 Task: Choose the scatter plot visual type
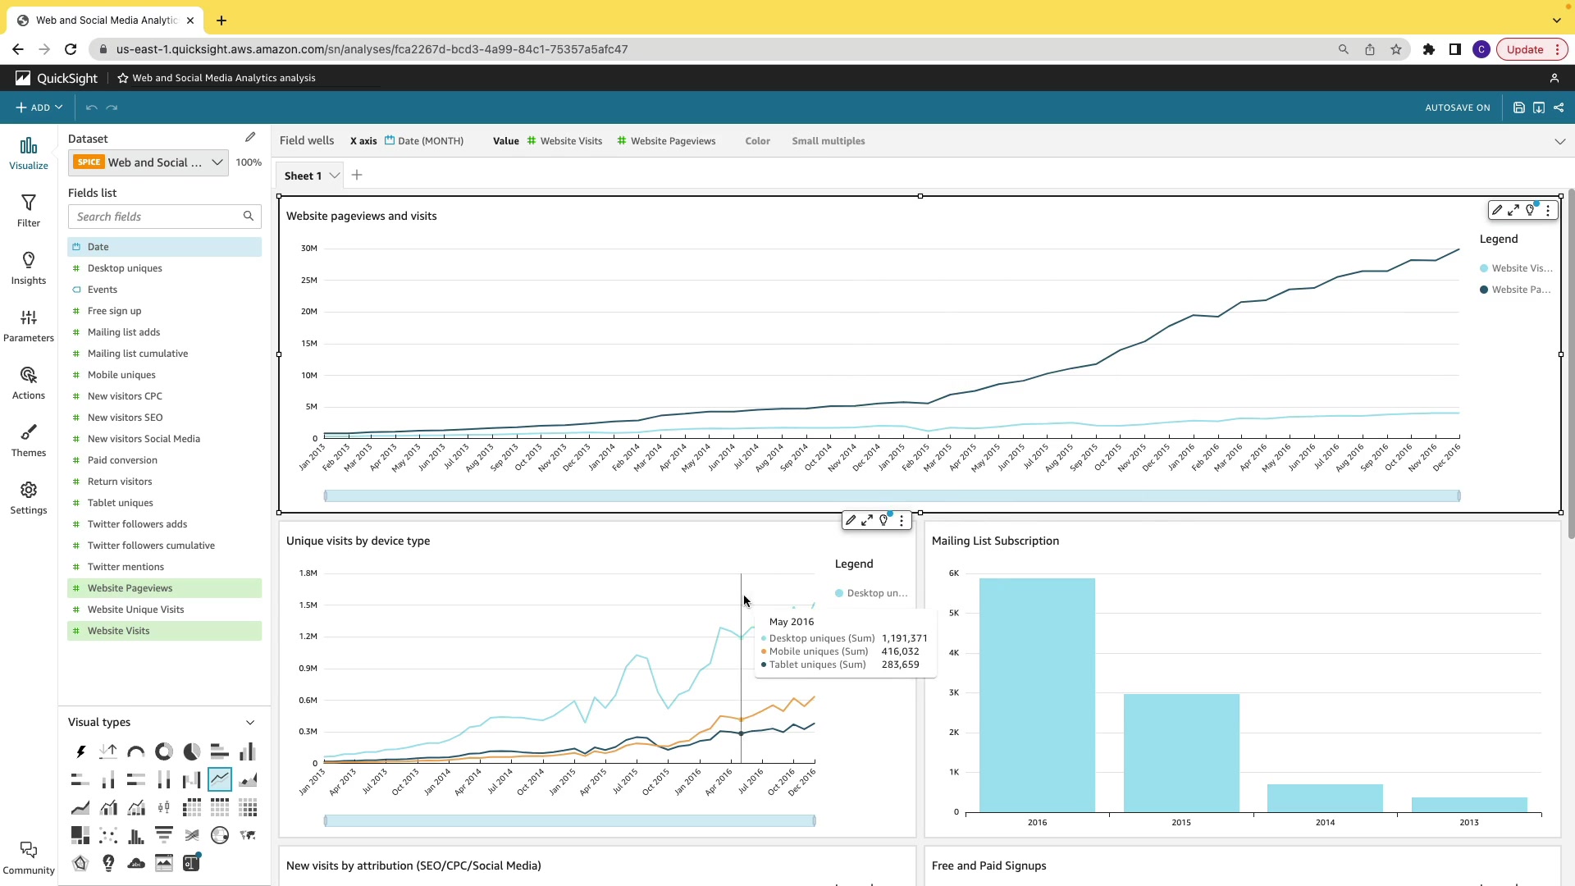point(108,835)
